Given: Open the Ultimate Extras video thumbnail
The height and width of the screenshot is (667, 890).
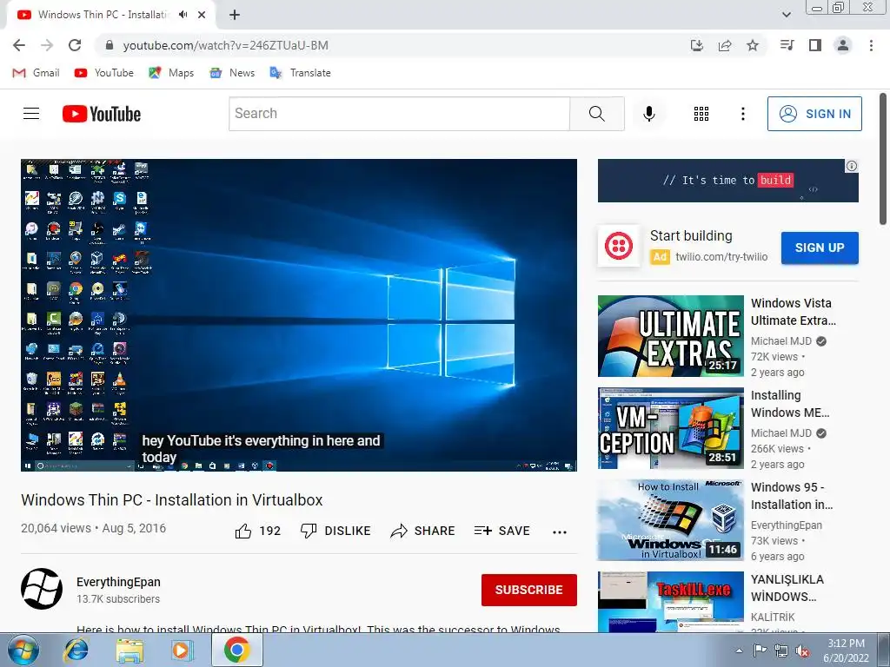Looking at the screenshot, I should click(x=671, y=336).
